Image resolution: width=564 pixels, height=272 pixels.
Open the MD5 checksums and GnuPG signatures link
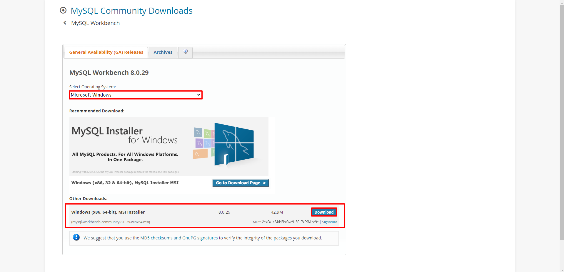179,238
